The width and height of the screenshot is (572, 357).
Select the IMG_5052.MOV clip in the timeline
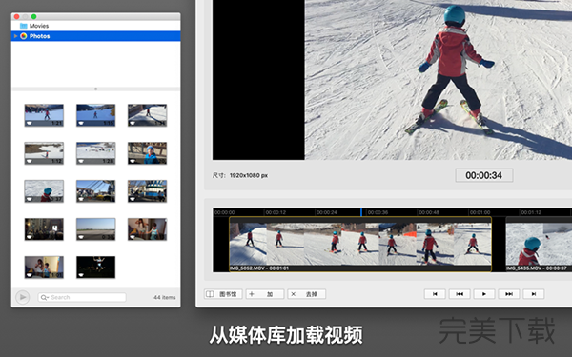pyautogui.click(x=360, y=244)
